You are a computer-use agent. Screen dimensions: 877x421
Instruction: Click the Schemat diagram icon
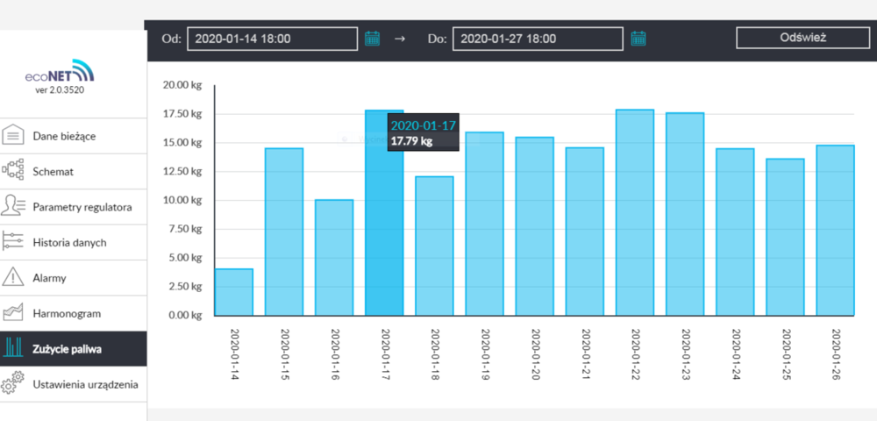tap(13, 171)
